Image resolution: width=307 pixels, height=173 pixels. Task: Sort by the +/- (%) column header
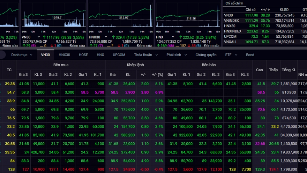coord(157,74)
